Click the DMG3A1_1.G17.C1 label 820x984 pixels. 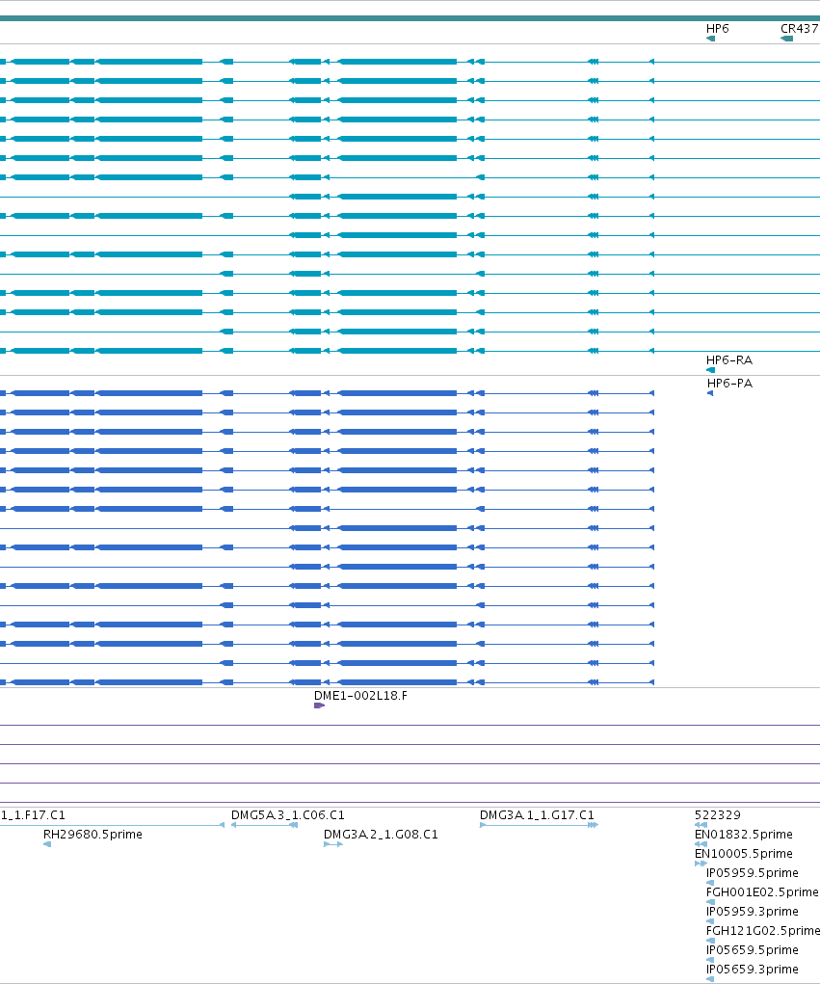[x=537, y=815]
